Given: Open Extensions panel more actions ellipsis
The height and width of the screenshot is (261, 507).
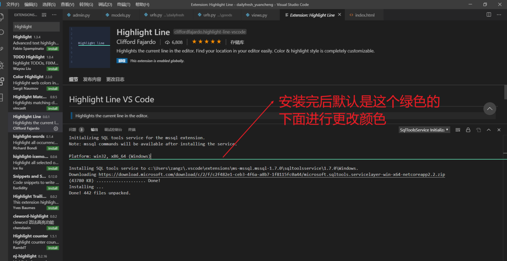Looking at the screenshot, I should [x=54, y=15].
